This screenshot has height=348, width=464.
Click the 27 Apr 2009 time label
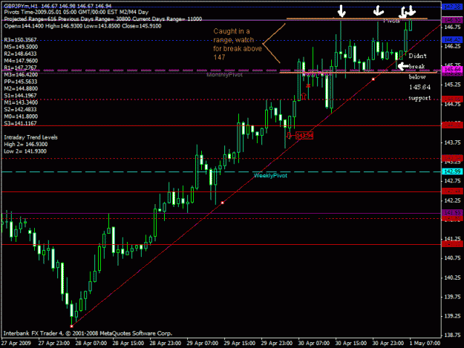coord(16,344)
